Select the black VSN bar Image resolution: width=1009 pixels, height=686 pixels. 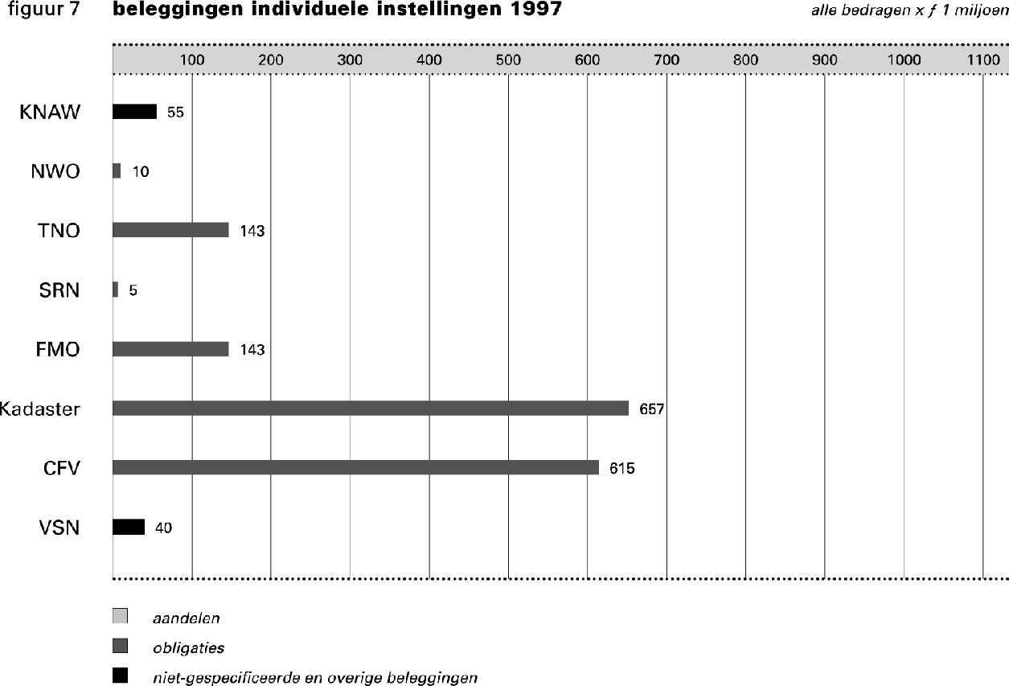[x=129, y=528]
